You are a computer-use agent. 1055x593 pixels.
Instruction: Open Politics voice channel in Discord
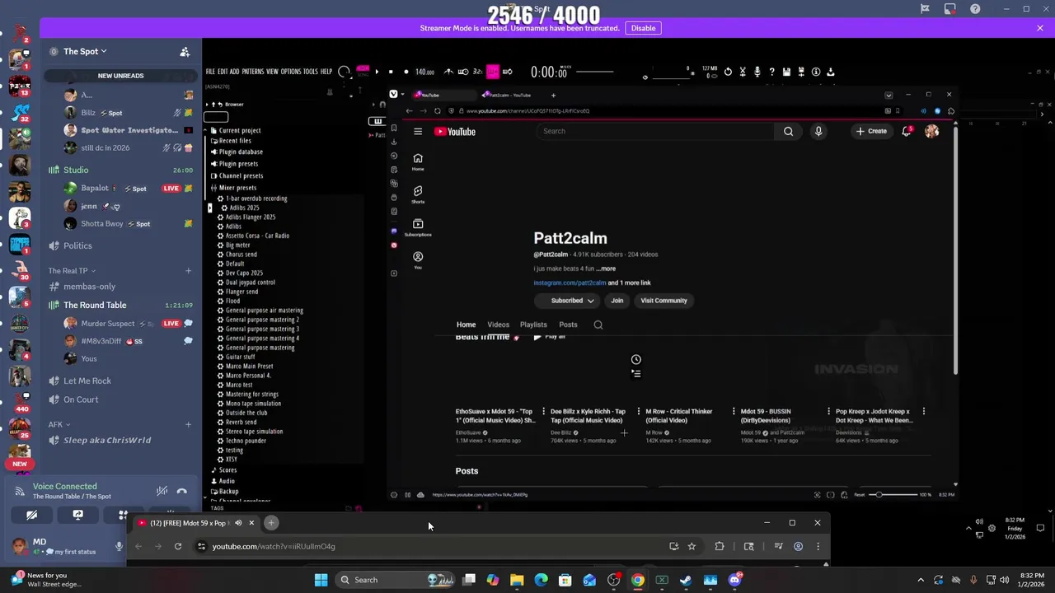point(77,246)
